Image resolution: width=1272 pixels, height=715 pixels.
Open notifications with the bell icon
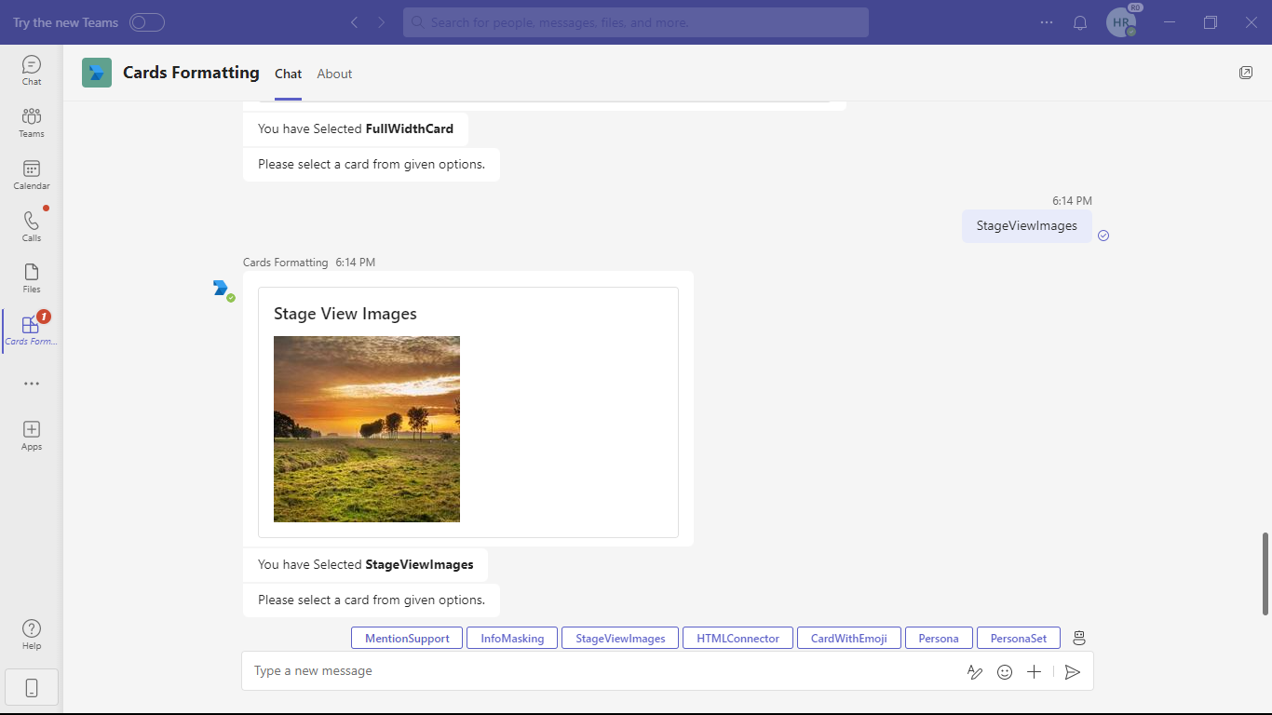pos(1080,22)
